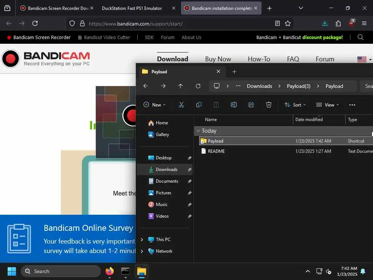Click Bandicut Video Cutter link
Viewport: 373px width, 280px height.
pos(104,38)
